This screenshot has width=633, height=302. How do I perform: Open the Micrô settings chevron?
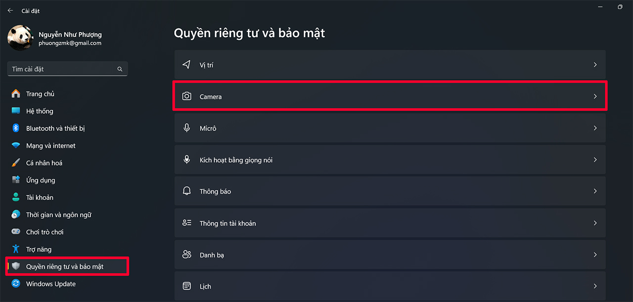[x=595, y=128]
